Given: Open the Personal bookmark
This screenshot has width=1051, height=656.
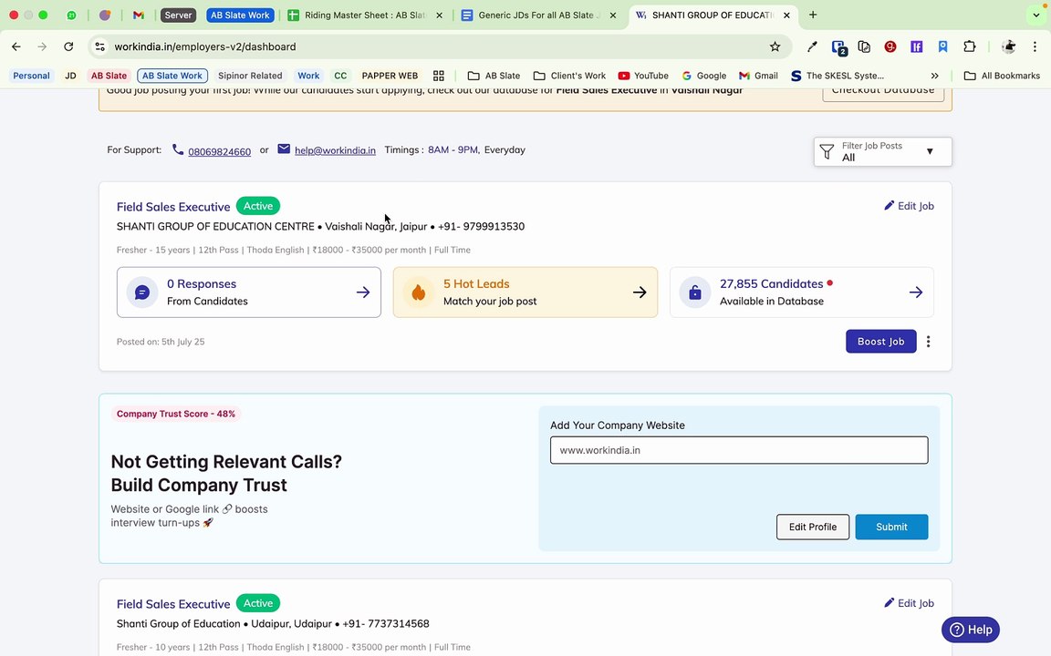Looking at the screenshot, I should point(31,76).
